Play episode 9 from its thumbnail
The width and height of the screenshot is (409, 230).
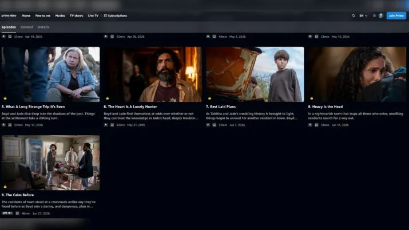click(50, 162)
